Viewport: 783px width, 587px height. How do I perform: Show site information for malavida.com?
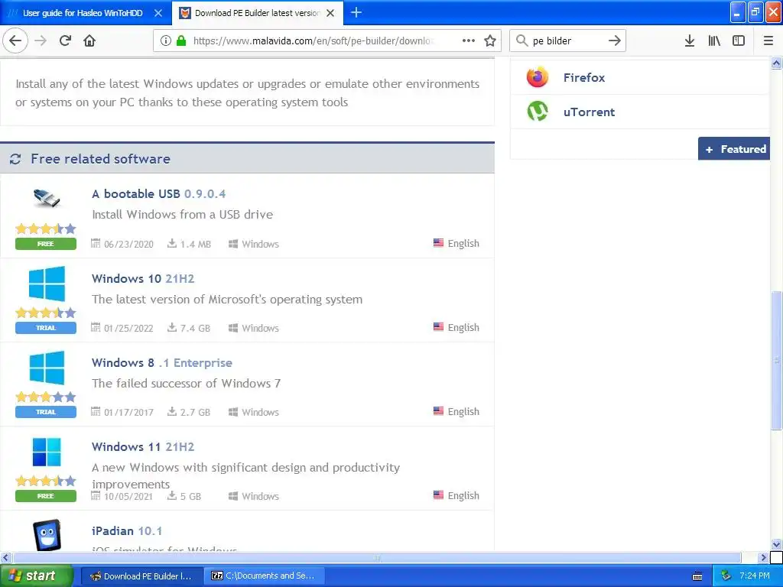coord(165,41)
